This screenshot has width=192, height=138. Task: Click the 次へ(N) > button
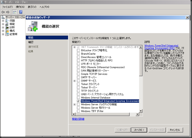tap(139, 130)
